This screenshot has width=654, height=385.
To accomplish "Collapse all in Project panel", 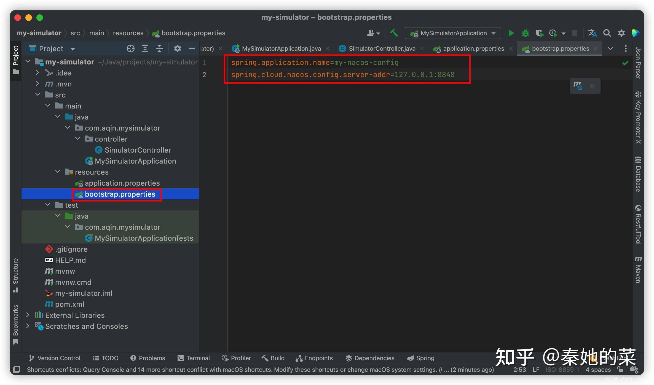I will (159, 49).
